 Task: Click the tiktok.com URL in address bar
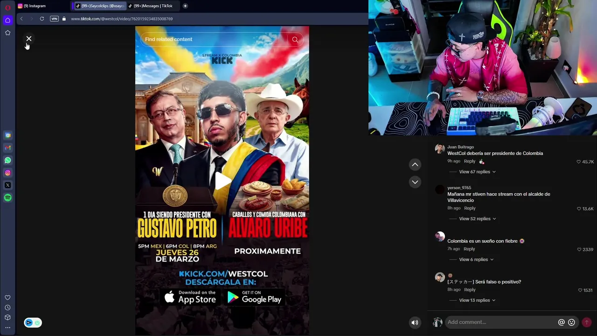(x=122, y=19)
